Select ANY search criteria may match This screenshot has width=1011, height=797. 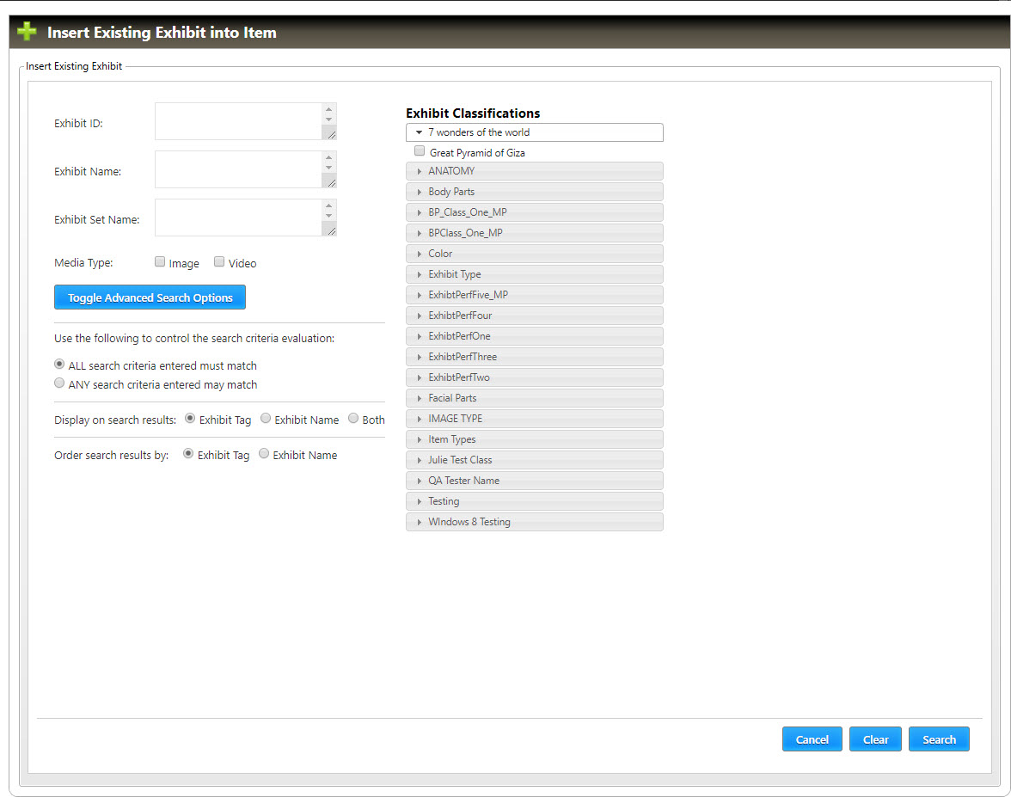[59, 383]
